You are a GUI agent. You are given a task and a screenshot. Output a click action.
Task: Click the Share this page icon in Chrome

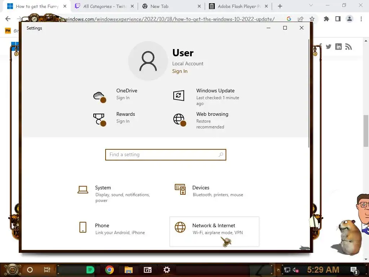(x=301, y=19)
